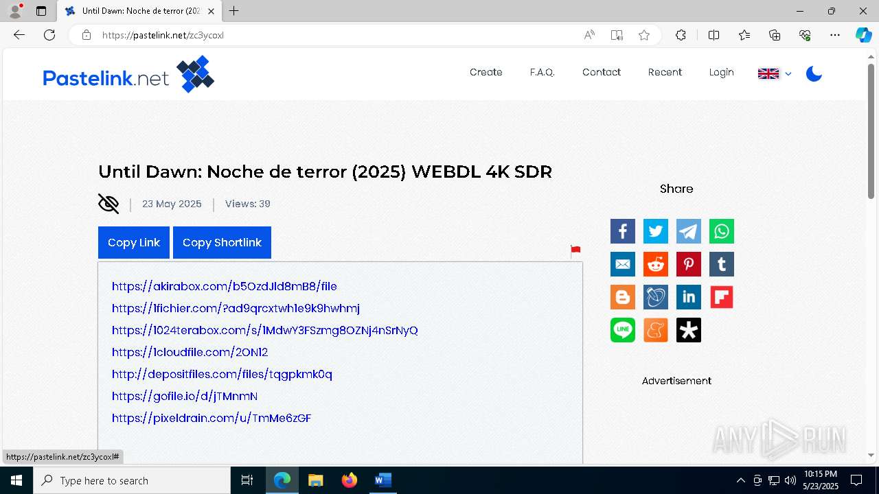This screenshot has width=879, height=494.
Task: Share paste by email icon
Action: tap(623, 264)
